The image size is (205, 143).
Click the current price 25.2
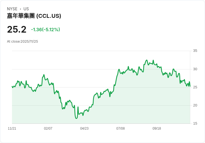(x=17, y=29)
